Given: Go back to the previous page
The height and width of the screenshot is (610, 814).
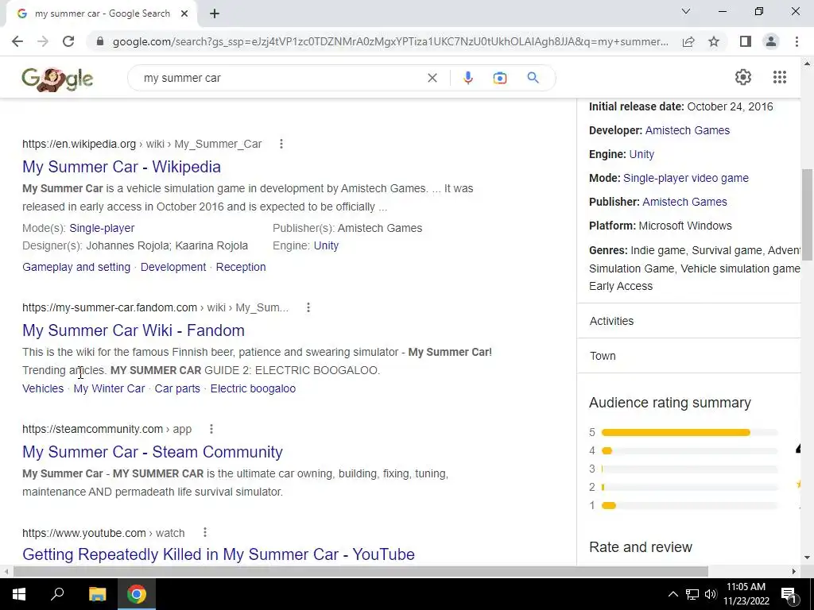Looking at the screenshot, I should click(x=17, y=41).
